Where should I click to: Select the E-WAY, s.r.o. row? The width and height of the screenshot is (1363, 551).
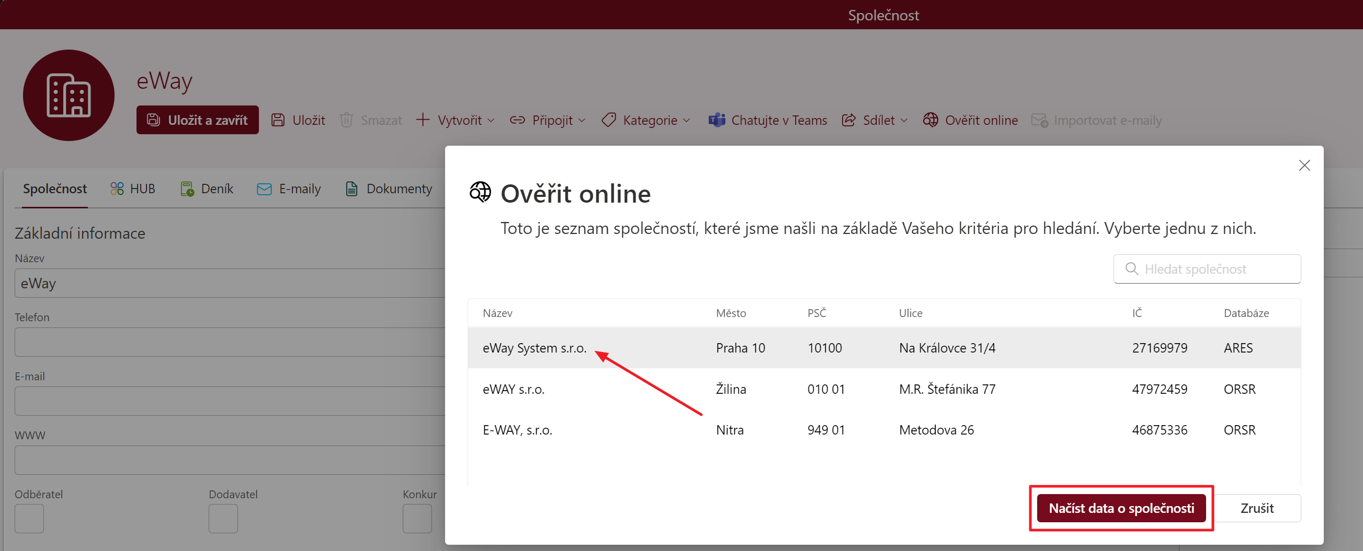(x=883, y=430)
